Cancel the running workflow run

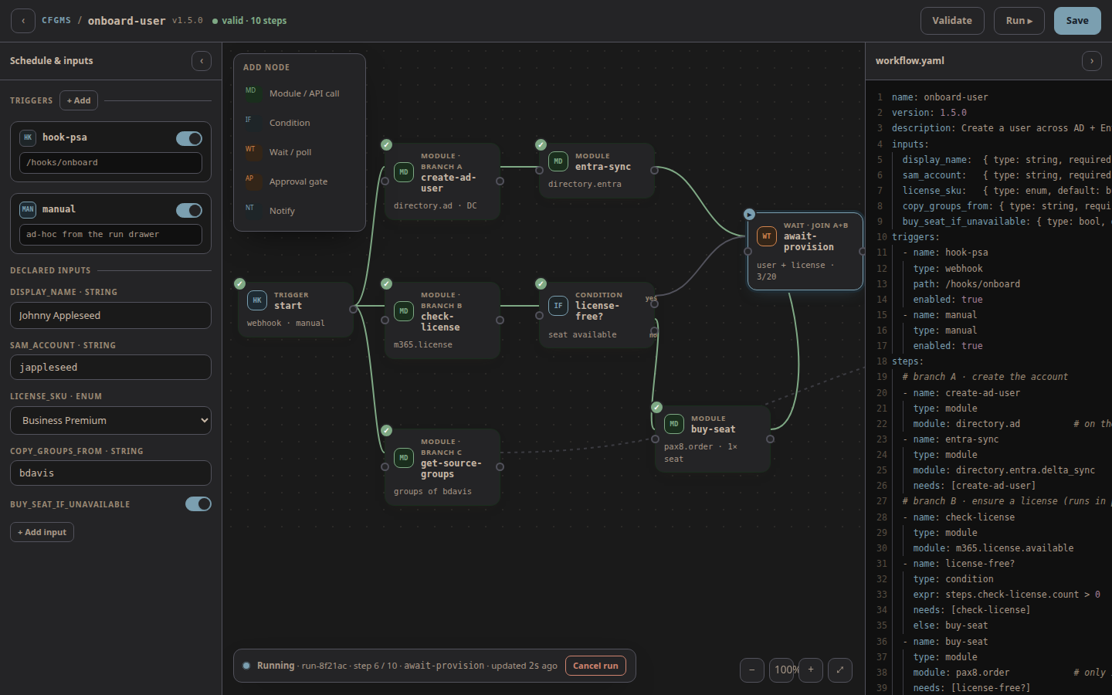click(595, 666)
